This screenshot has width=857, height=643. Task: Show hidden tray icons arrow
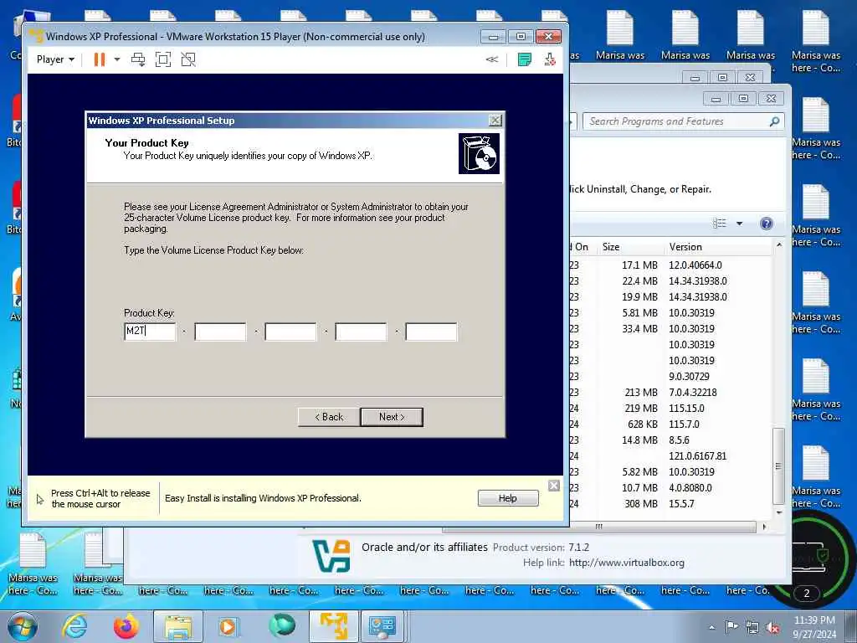point(711,627)
